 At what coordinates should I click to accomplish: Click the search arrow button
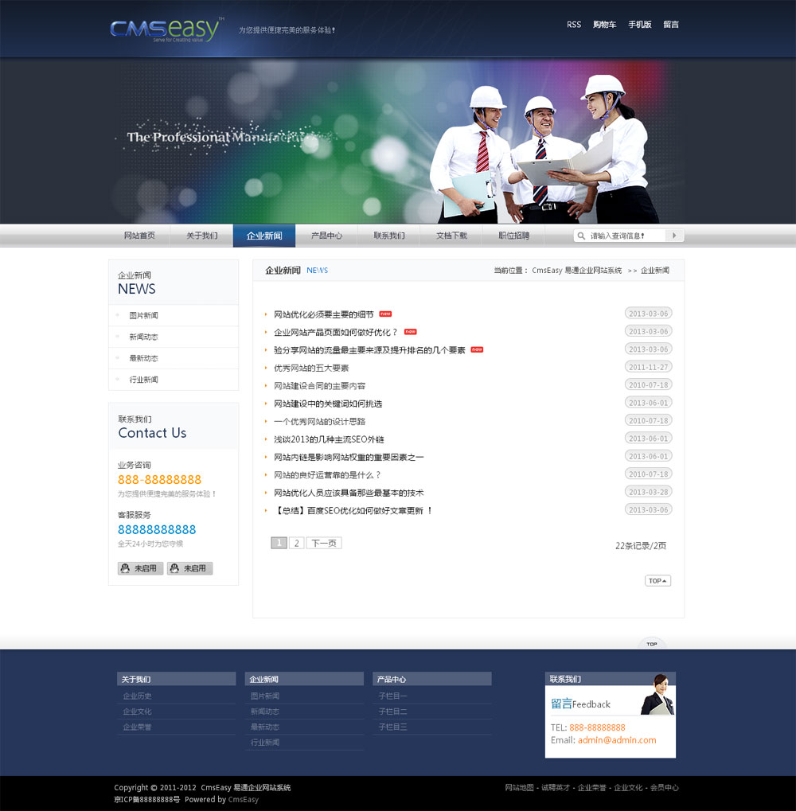pos(674,236)
